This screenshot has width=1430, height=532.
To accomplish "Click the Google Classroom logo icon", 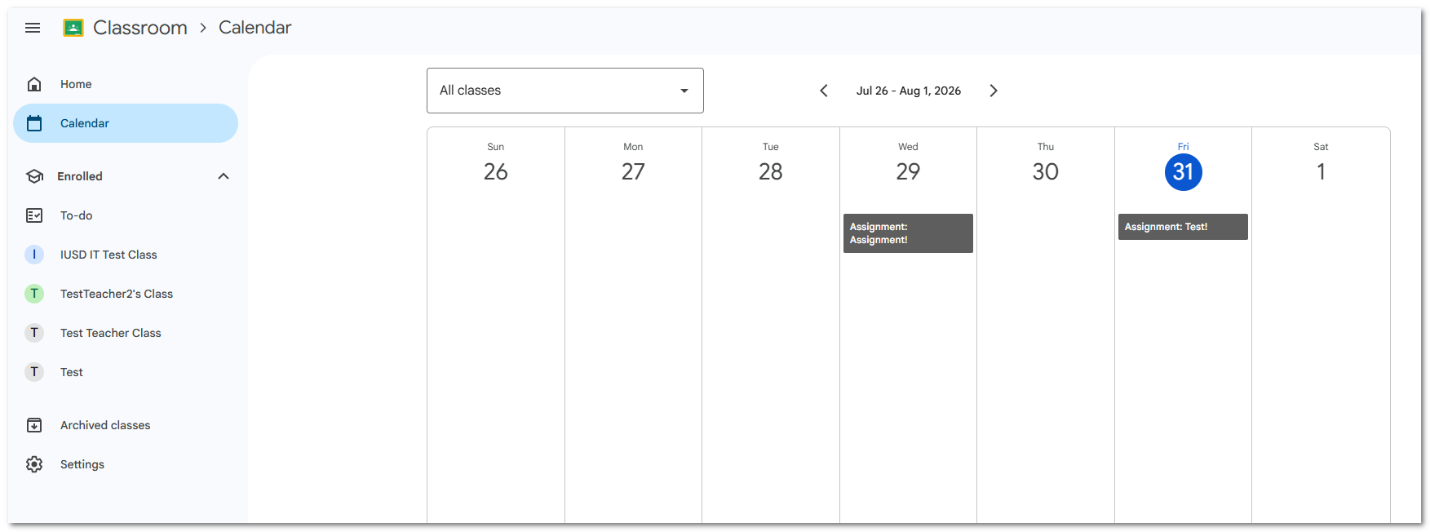I will click(73, 28).
